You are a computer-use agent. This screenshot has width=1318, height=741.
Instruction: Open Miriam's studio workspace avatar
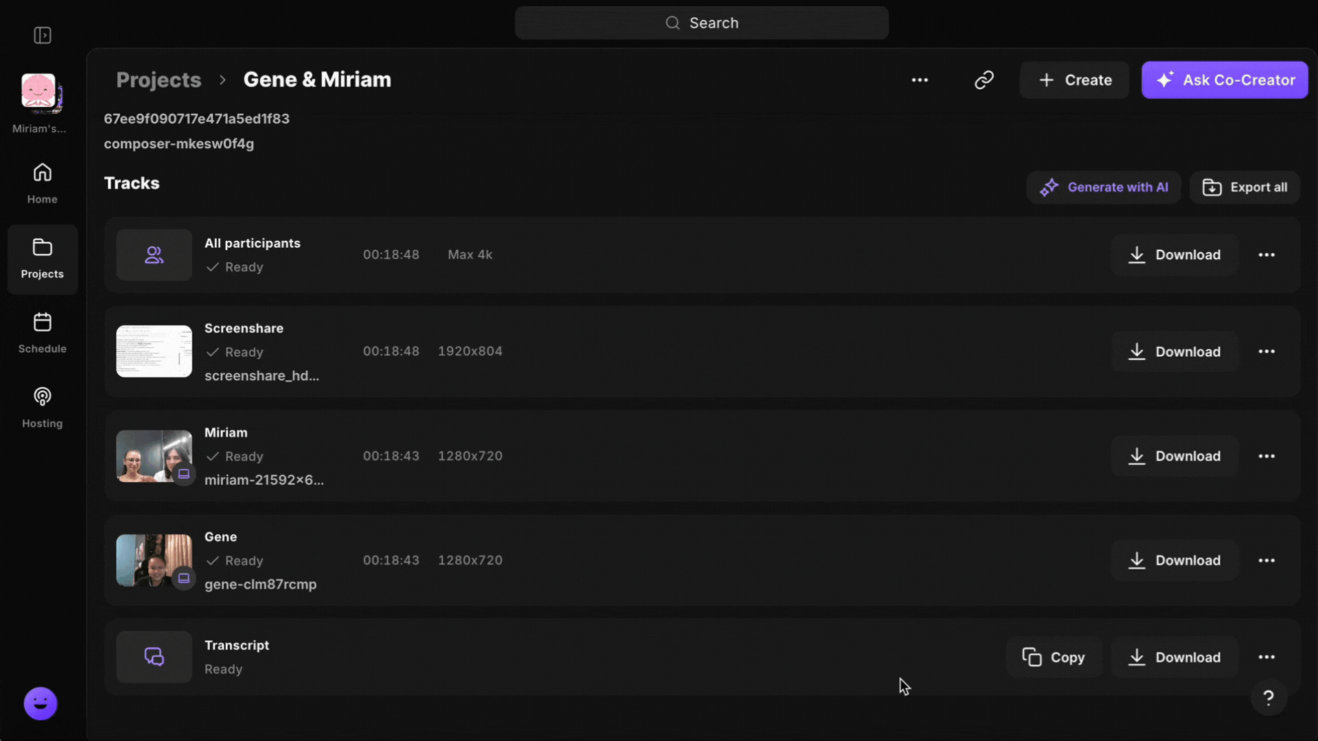40,93
